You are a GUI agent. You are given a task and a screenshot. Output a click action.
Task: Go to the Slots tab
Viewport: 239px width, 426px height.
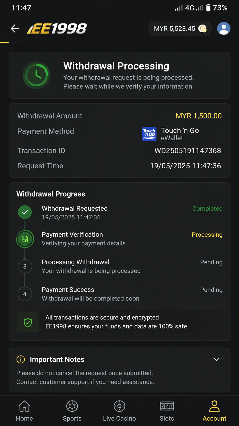pyautogui.click(x=167, y=411)
